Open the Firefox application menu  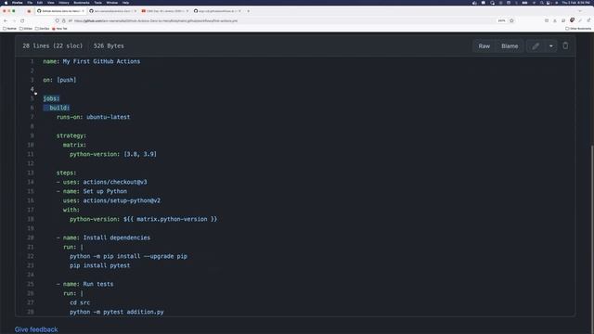[18, 3]
